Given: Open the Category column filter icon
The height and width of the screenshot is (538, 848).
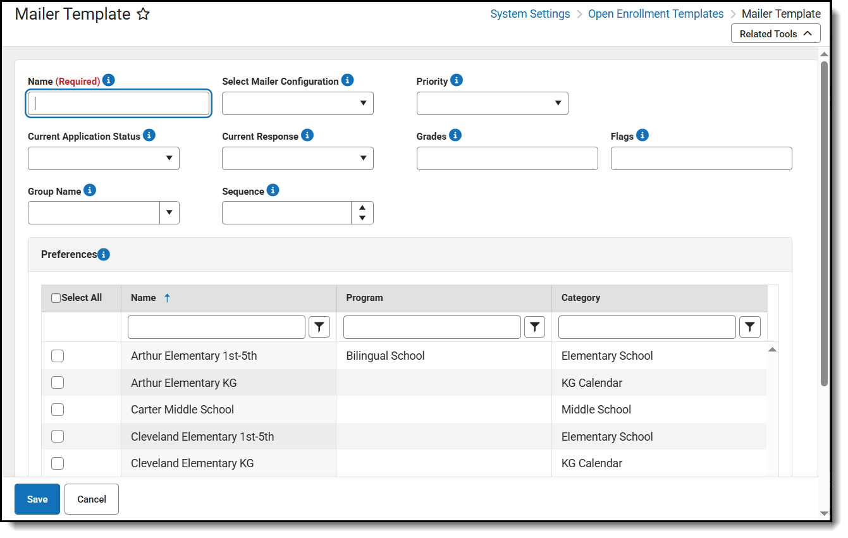Looking at the screenshot, I should coord(750,327).
